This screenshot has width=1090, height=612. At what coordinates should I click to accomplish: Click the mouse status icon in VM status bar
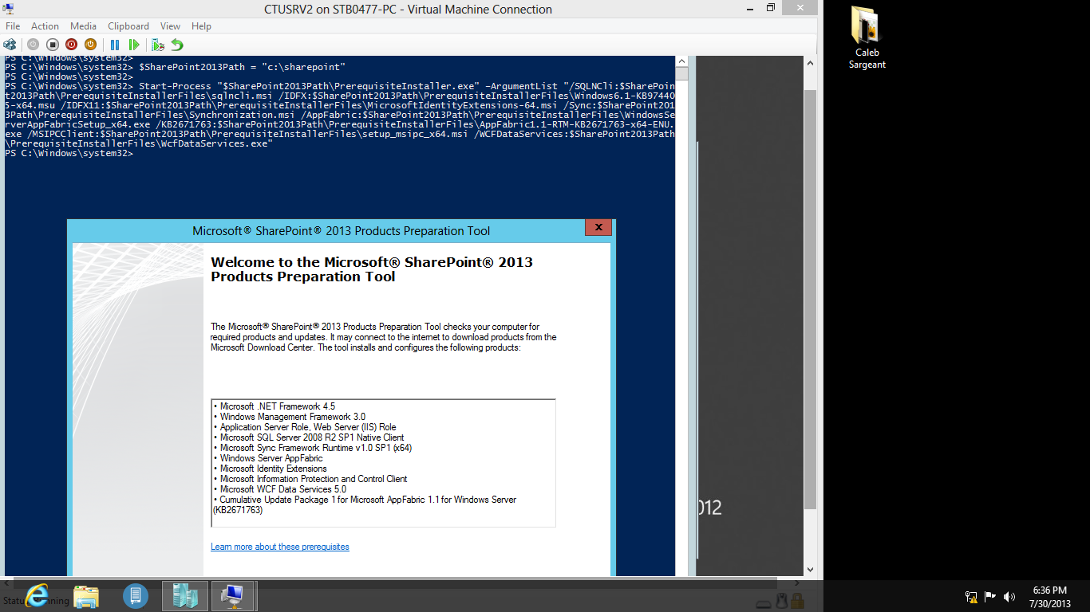(782, 602)
